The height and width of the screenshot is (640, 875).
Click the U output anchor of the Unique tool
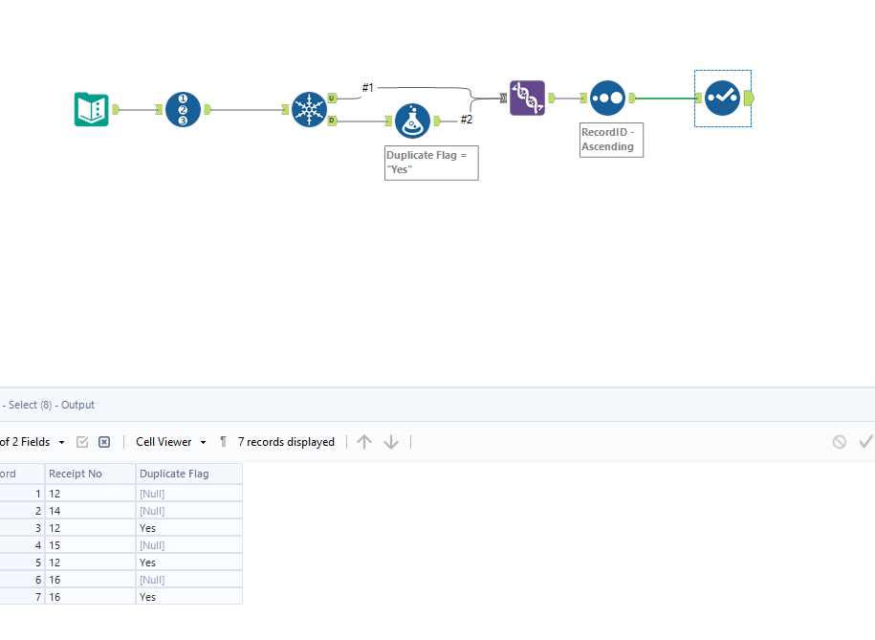pyautogui.click(x=330, y=98)
